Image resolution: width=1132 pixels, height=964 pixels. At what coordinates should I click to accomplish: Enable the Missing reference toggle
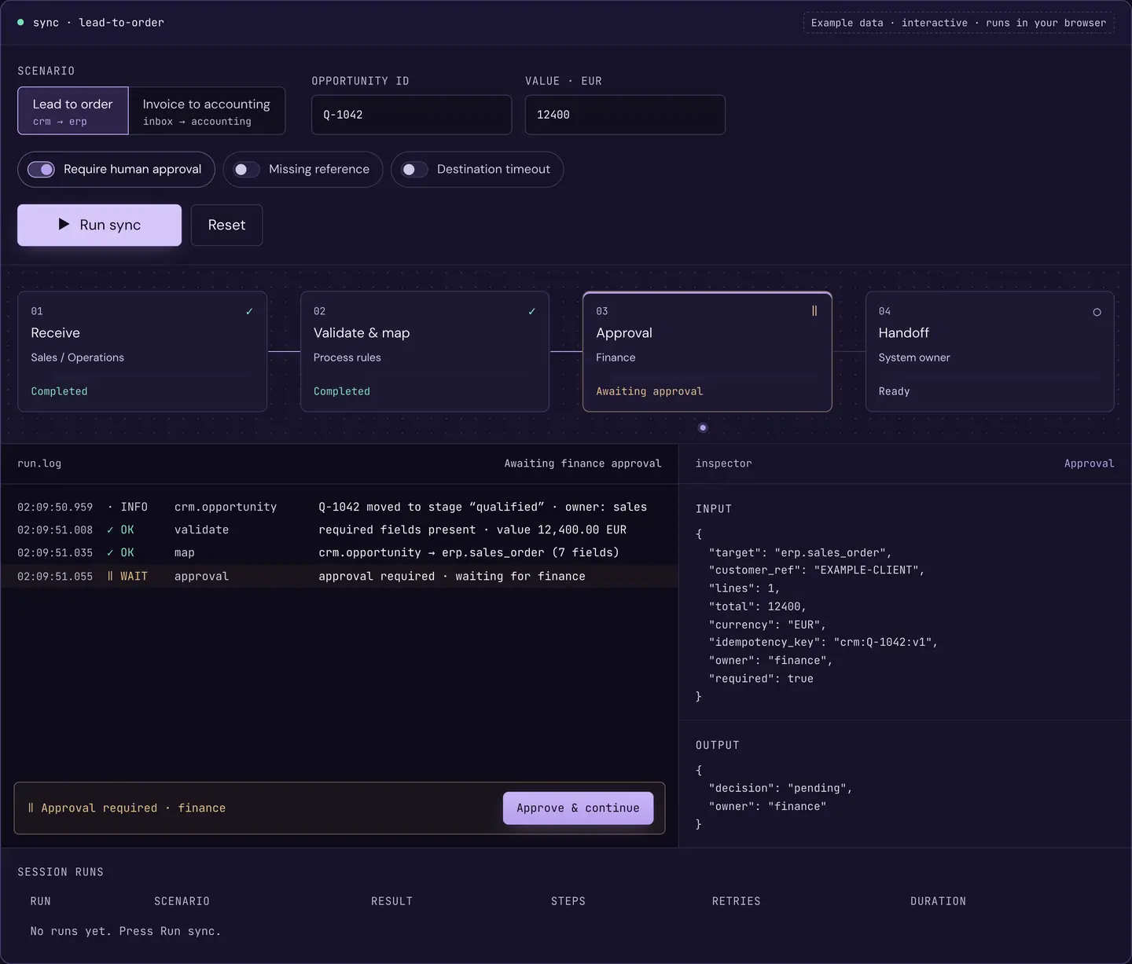(246, 170)
